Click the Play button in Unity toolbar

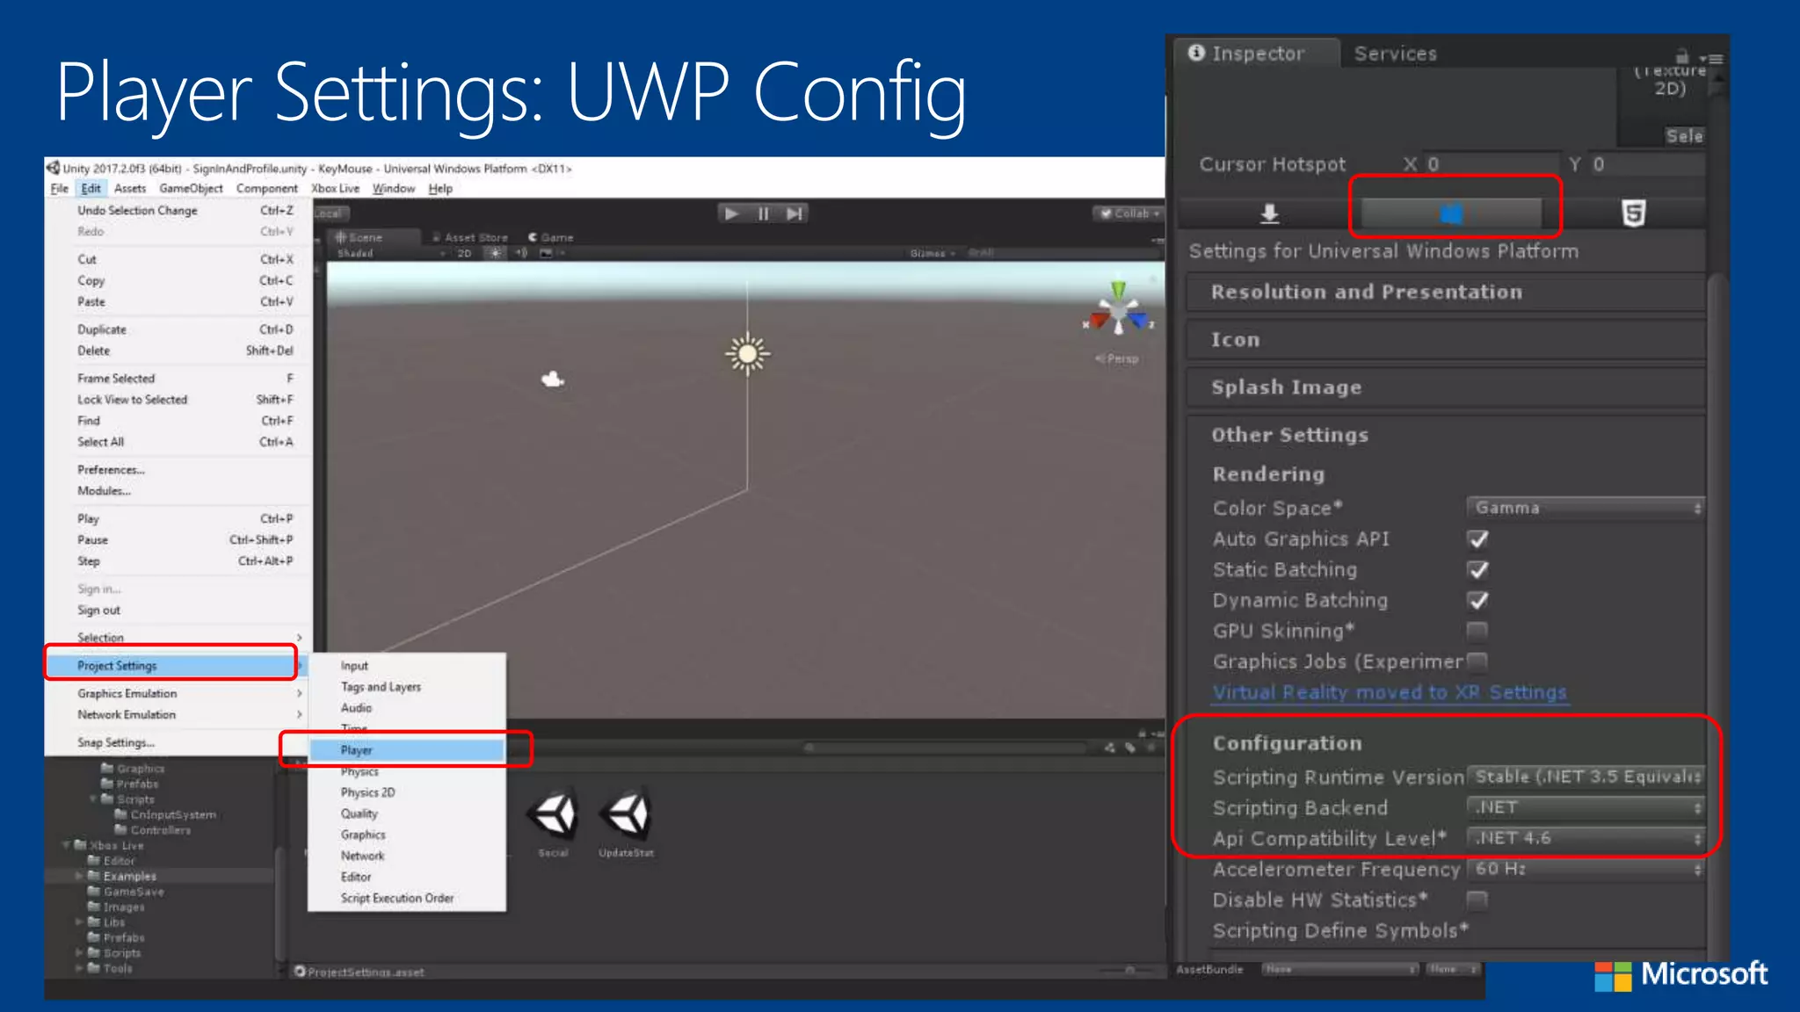731,213
